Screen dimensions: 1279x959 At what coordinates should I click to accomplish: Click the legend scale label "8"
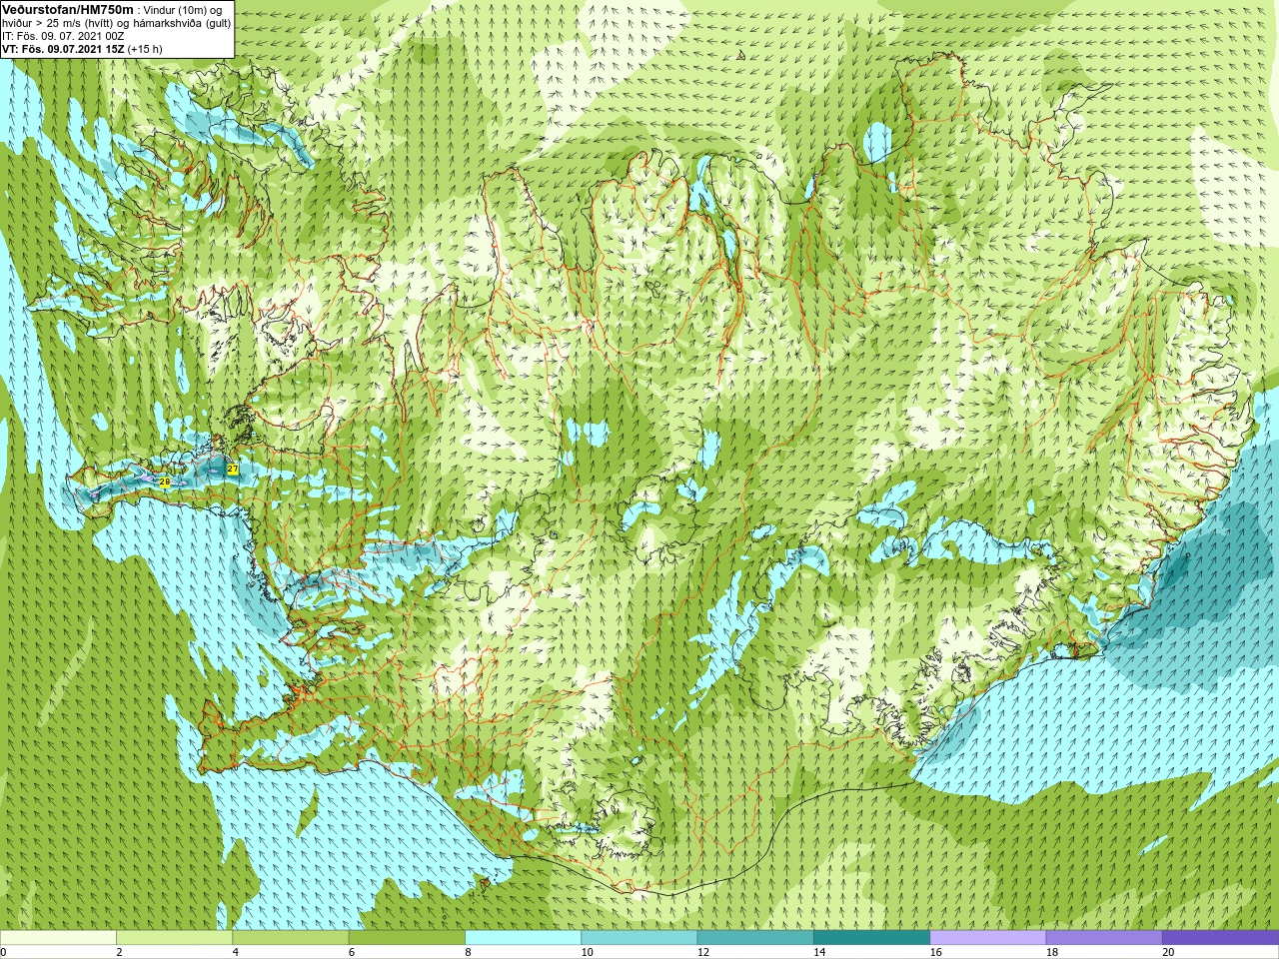tap(468, 952)
